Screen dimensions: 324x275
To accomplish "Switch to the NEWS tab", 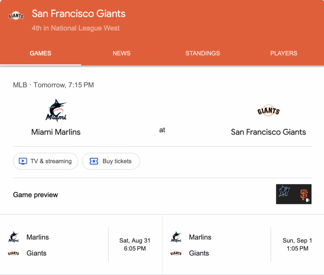I will [x=122, y=53].
